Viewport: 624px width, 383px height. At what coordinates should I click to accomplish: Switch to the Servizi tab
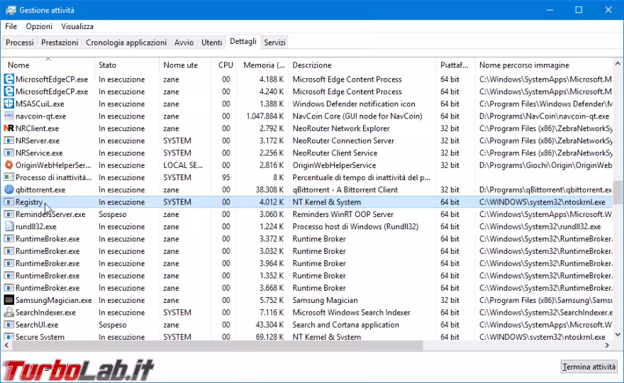(274, 43)
